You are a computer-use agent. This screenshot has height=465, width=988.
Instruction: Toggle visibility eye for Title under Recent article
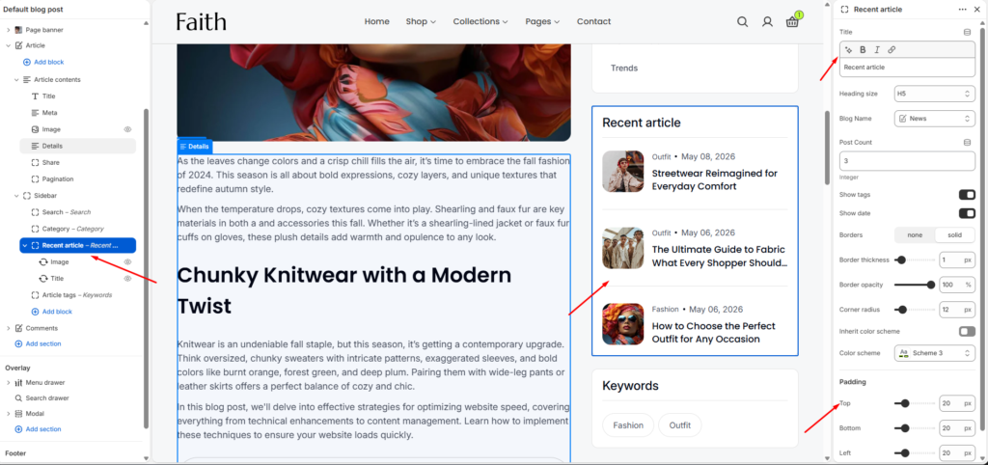(128, 279)
